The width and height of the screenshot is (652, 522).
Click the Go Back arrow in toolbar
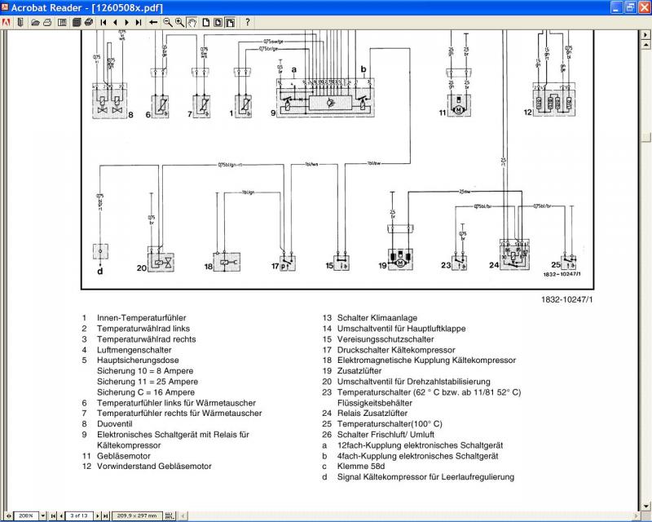click(x=153, y=22)
